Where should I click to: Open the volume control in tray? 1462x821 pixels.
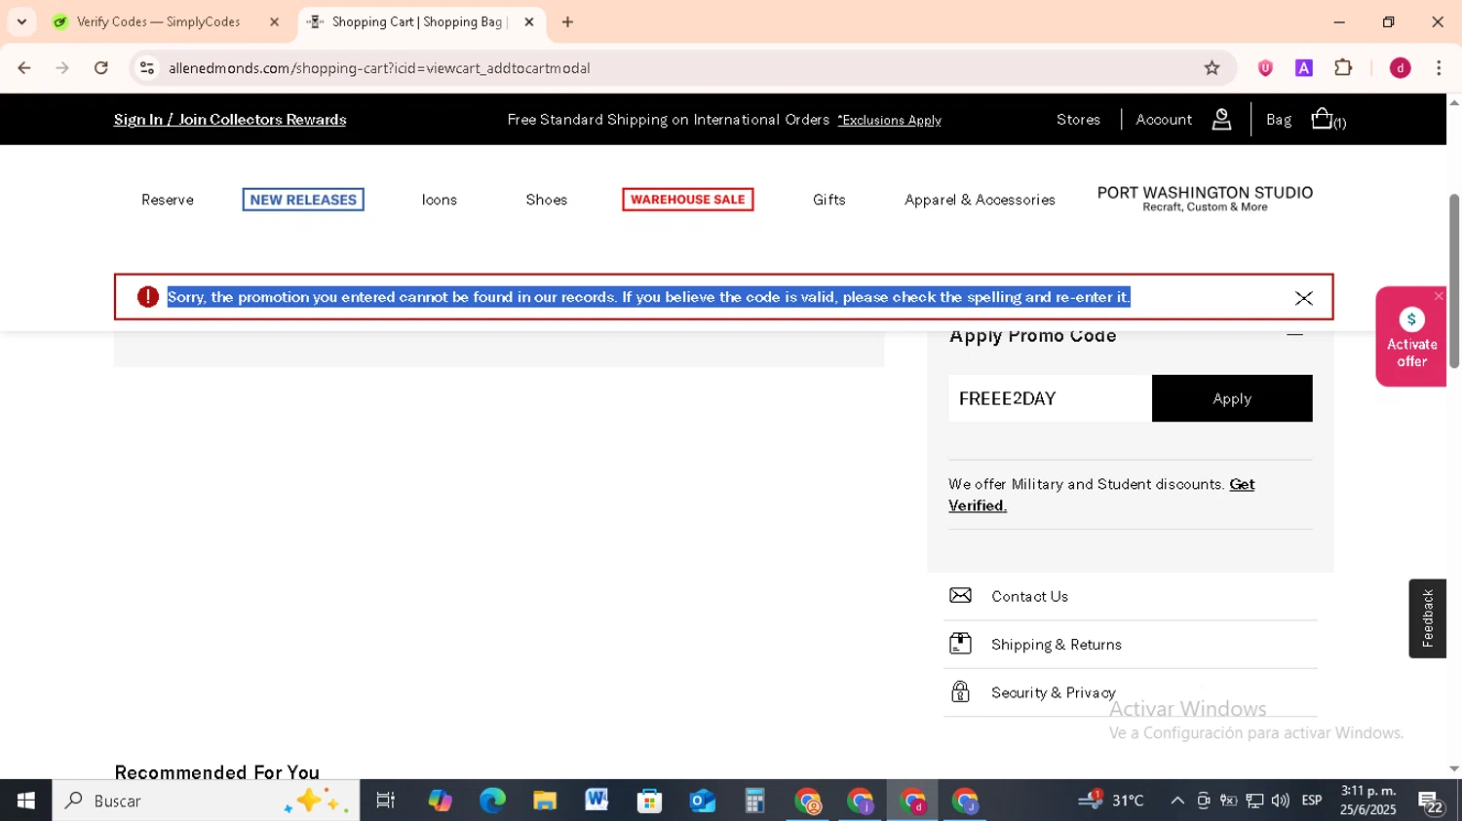click(1280, 801)
